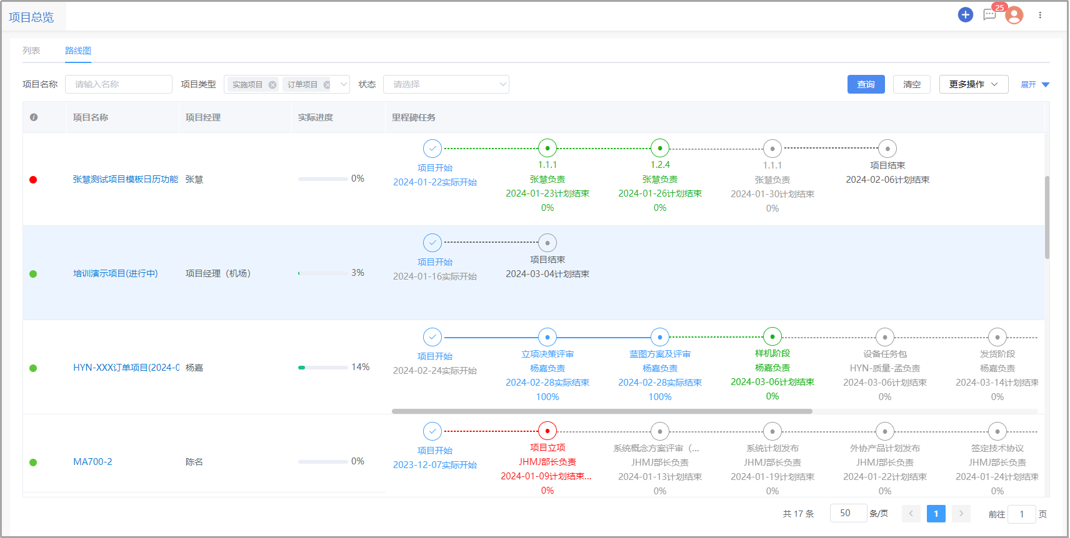This screenshot has height=538, width=1070.
Task: Open the vertical three-dot more menu
Action: [x=1040, y=15]
